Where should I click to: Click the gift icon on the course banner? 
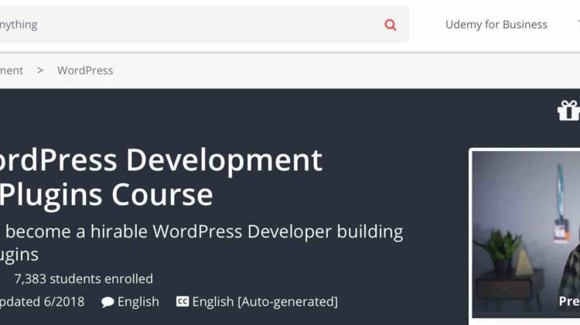click(x=569, y=111)
